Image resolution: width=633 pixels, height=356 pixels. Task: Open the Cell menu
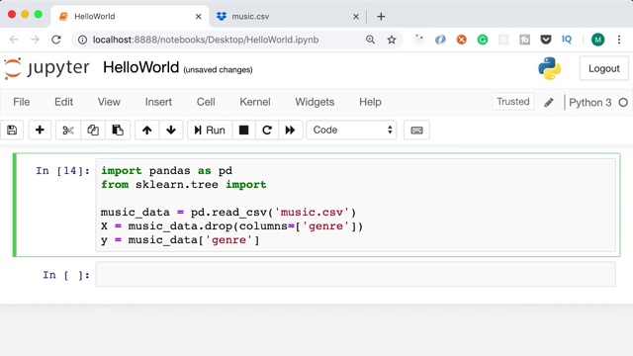[x=206, y=102]
